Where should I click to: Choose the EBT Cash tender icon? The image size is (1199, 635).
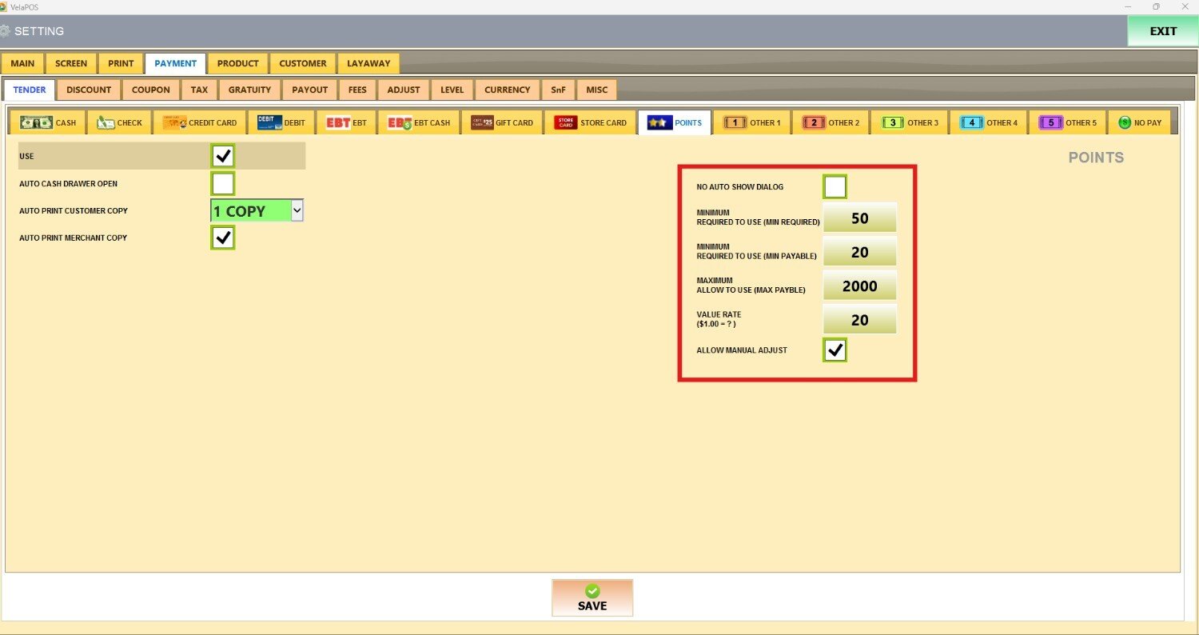coord(400,122)
